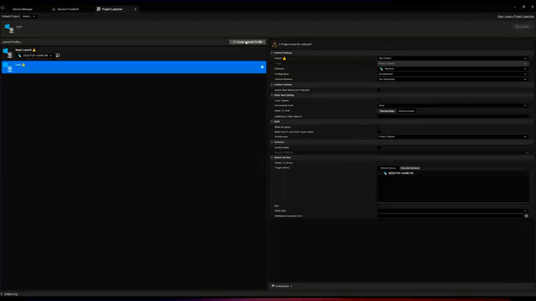This screenshot has height=301, width=536.
Task: Uncheck DESKTOP-KANB1SR in the target device list
Action: [380, 173]
